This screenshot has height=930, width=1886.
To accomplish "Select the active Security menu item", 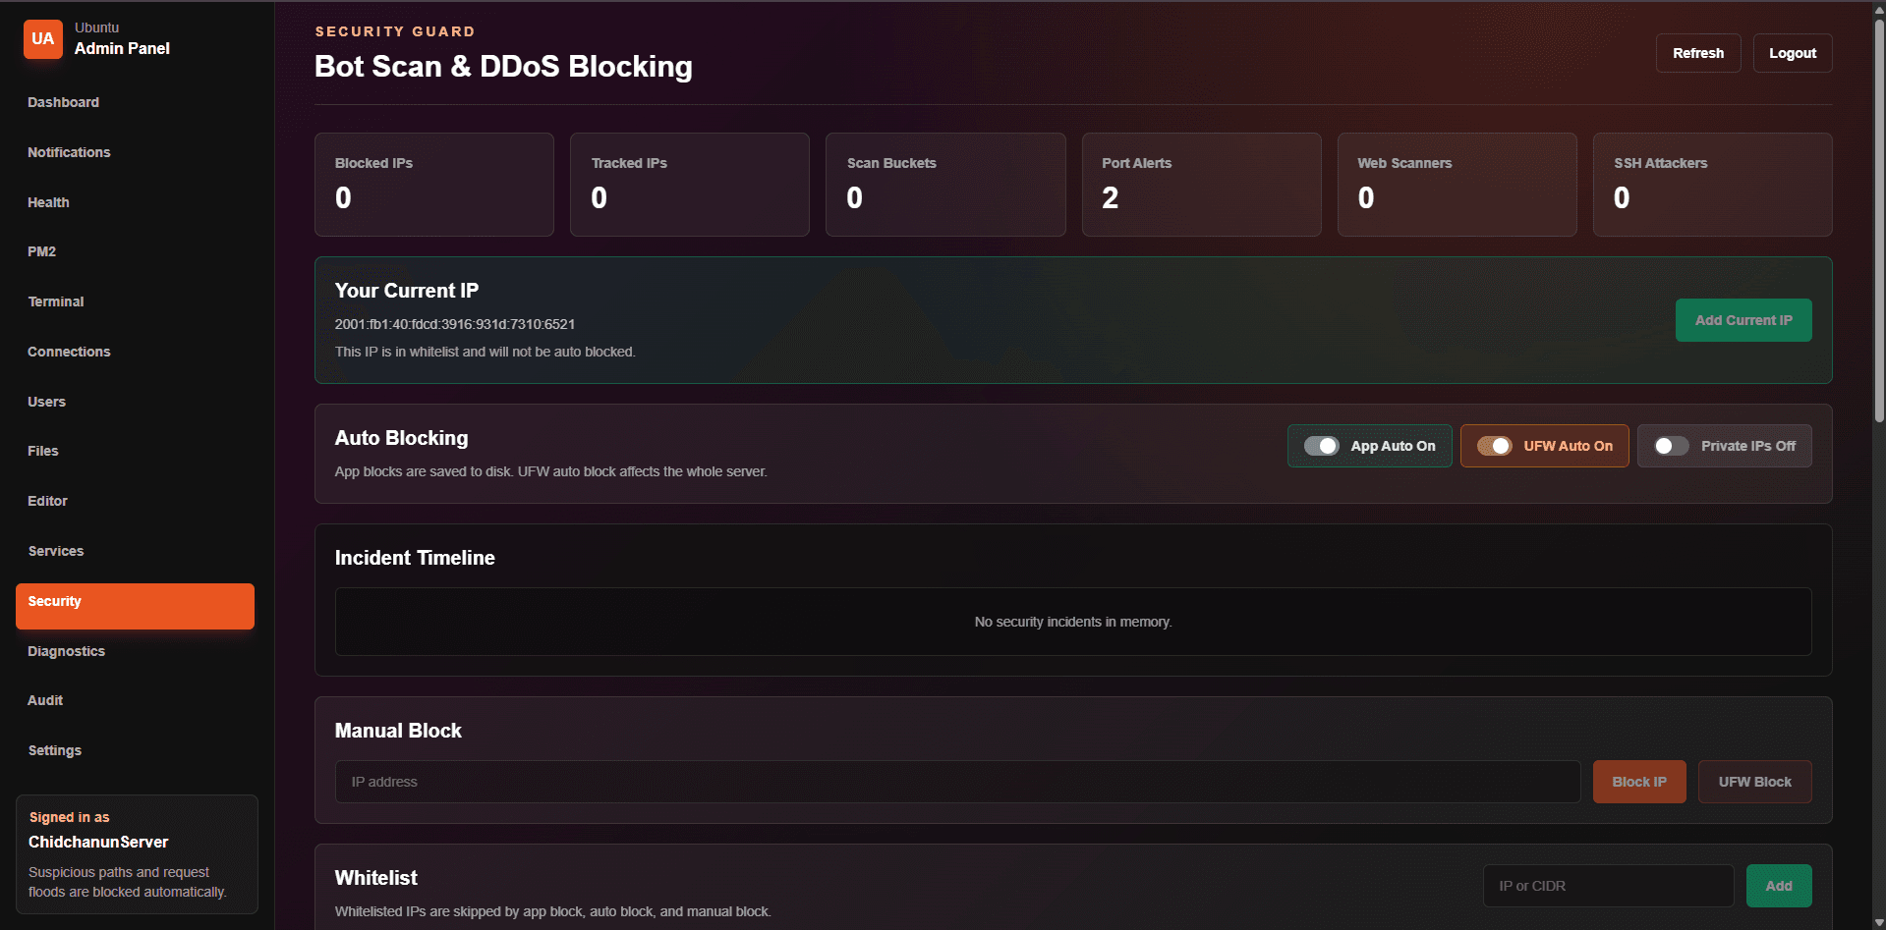I will pyautogui.click(x=135, y=606).
